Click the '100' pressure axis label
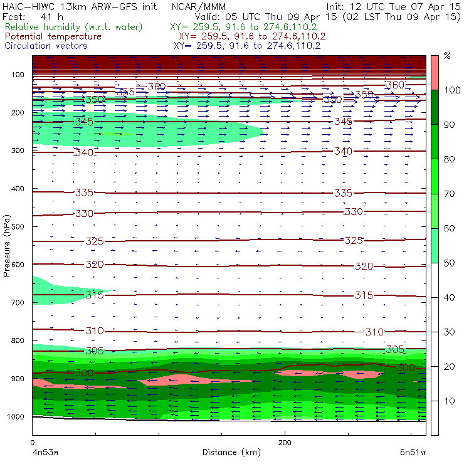This screenshot has width=464, height=464. (18, 75)
